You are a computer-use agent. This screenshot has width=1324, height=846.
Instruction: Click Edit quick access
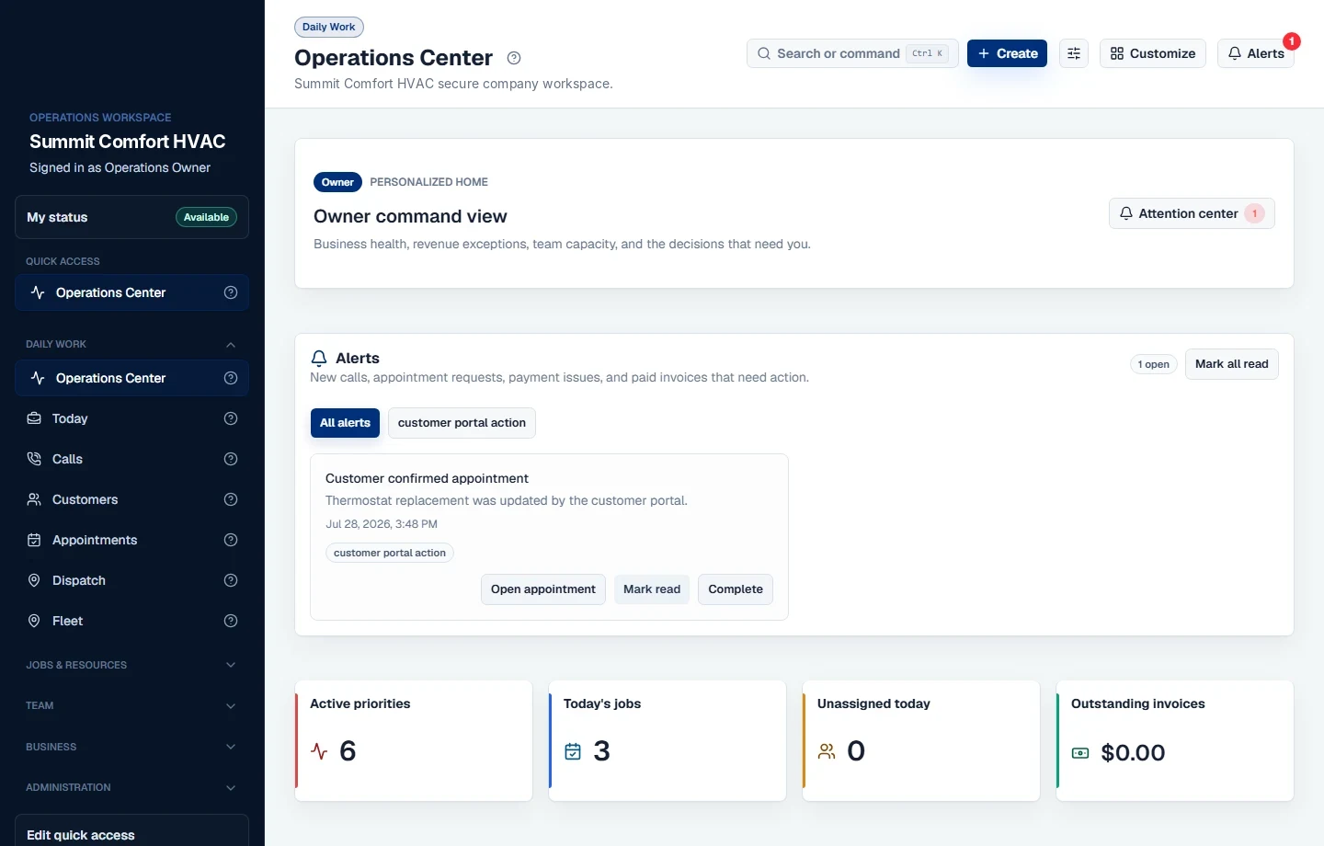[x=131, y=834]
